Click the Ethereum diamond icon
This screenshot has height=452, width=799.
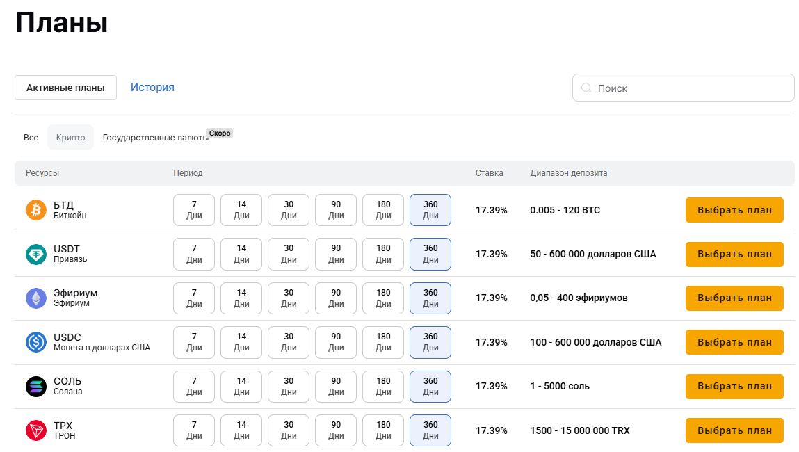tap(36, 298)
